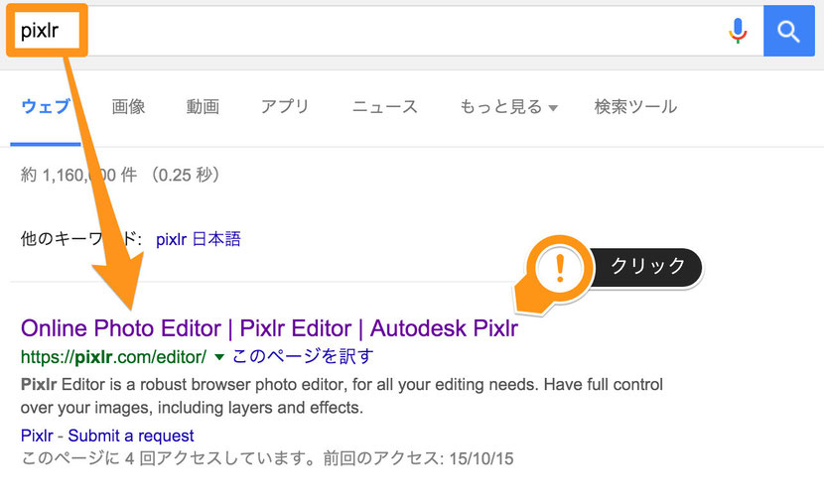The height and width of the screenshot is (503, 824).
Task: Click the voice search microphone icon
Action: (x=738, y=31)
